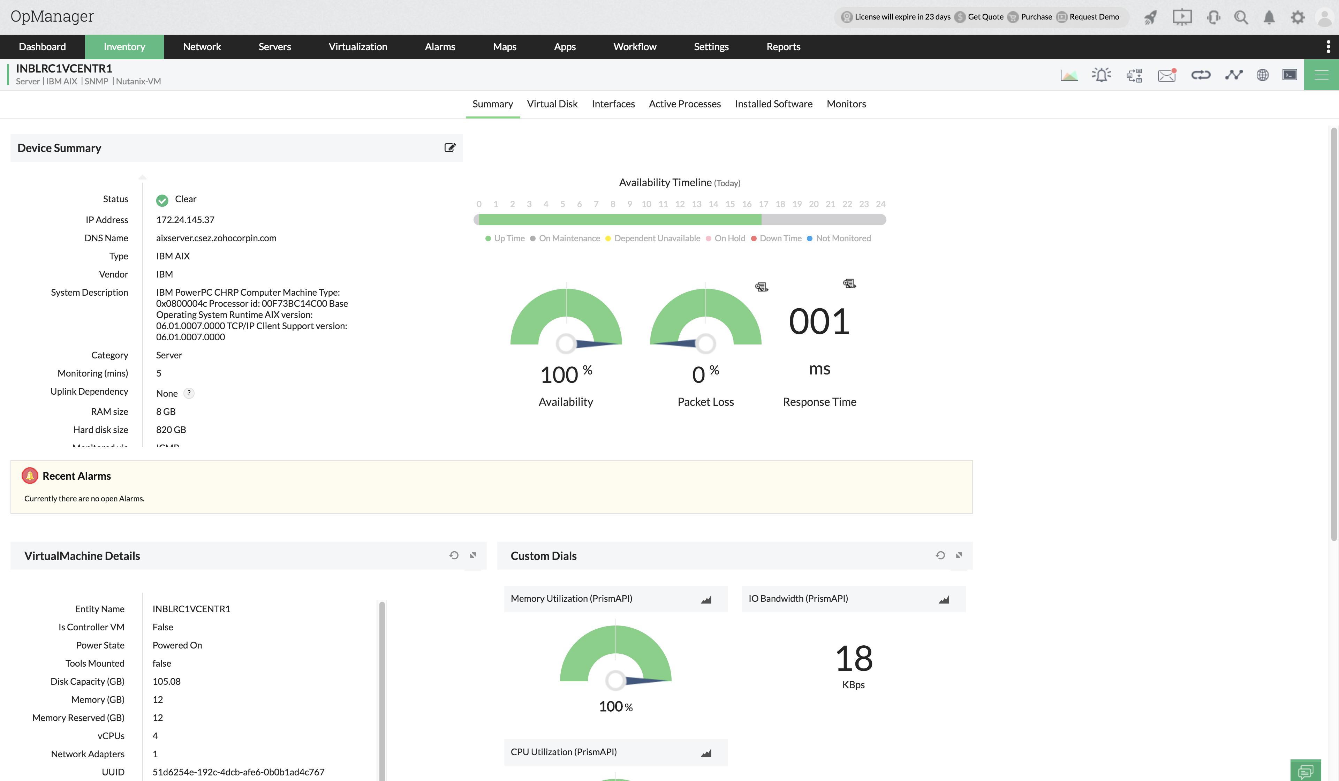This screenshot has width=1339, height=781.
Task: Switch to the Virtual Disk tab
Action: tap(552, 104)
